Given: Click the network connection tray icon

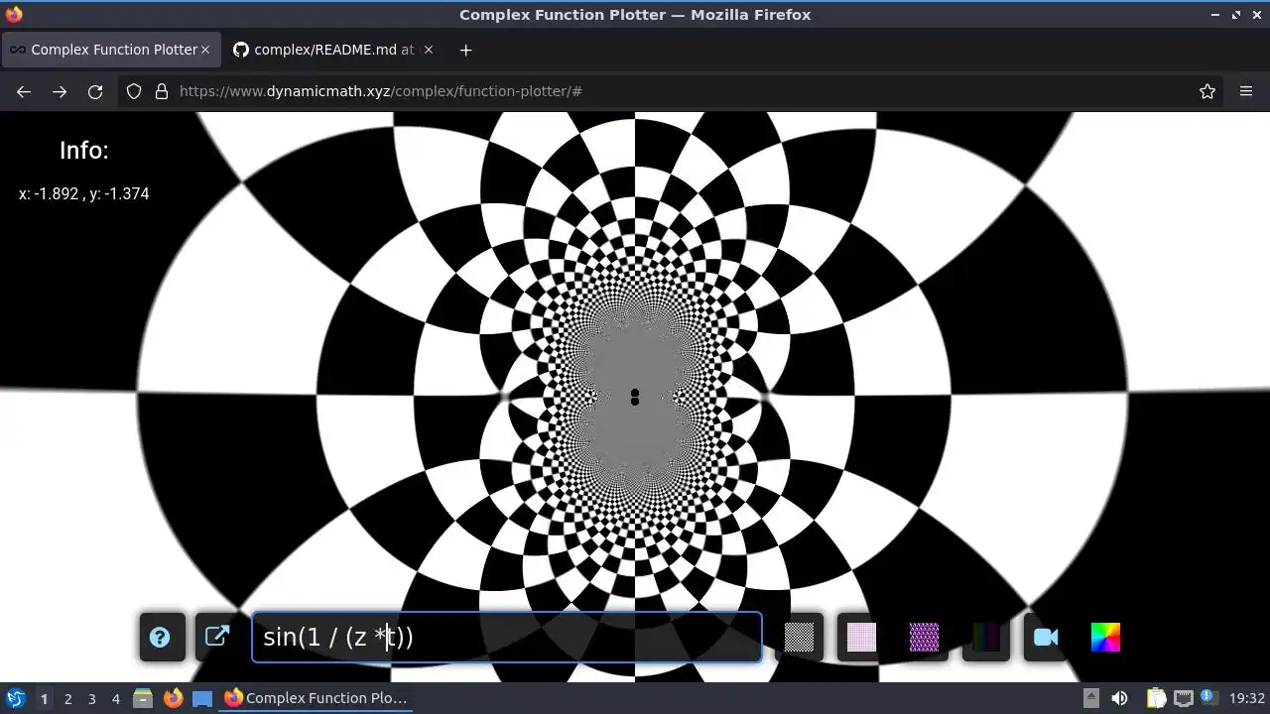Looking at the screenshot, I should (1183, 698).
